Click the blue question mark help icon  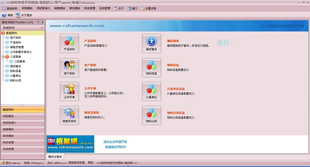click(4, 15)
